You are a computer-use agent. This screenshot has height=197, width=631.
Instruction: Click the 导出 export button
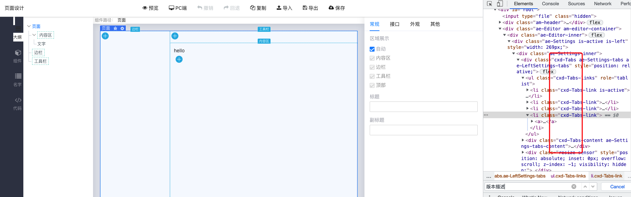click(x=310, y=8)
